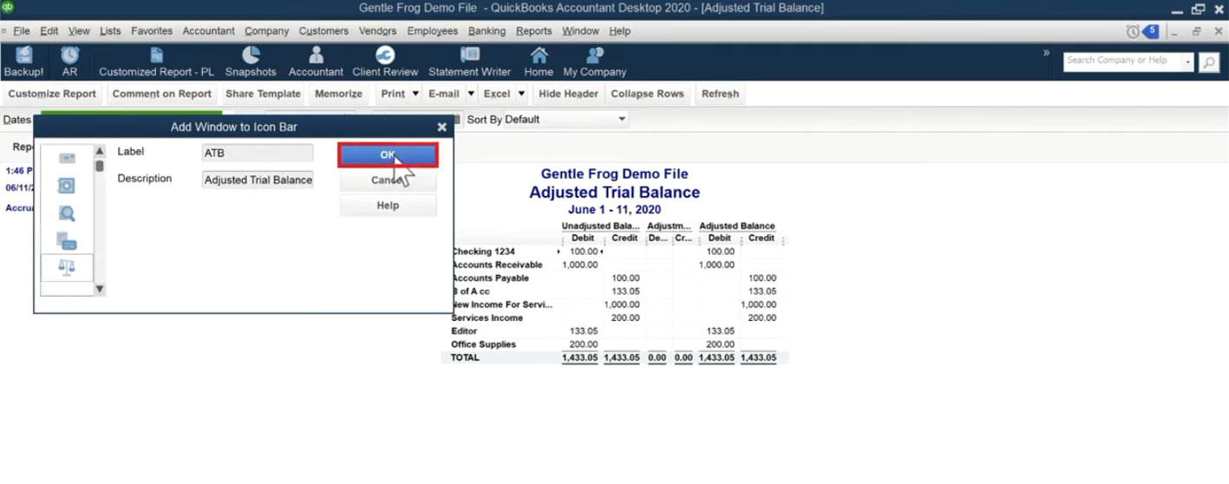Close the Add Window to Icon Bar dialog

pos(442,127)
